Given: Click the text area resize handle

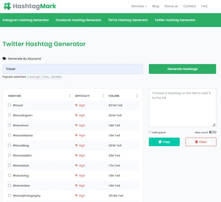Looking at the screenshot, I should [x=214, y=125].
